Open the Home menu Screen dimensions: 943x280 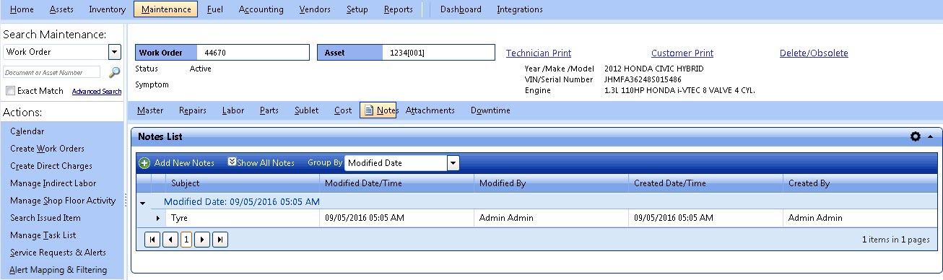coord(22,9)
